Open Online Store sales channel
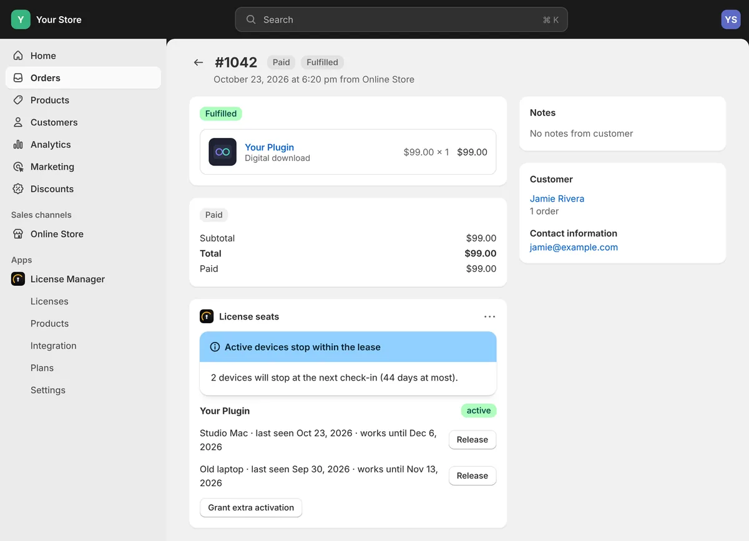Image resolution: width=749 pixels, height=541 pixels. click(83, 234)
